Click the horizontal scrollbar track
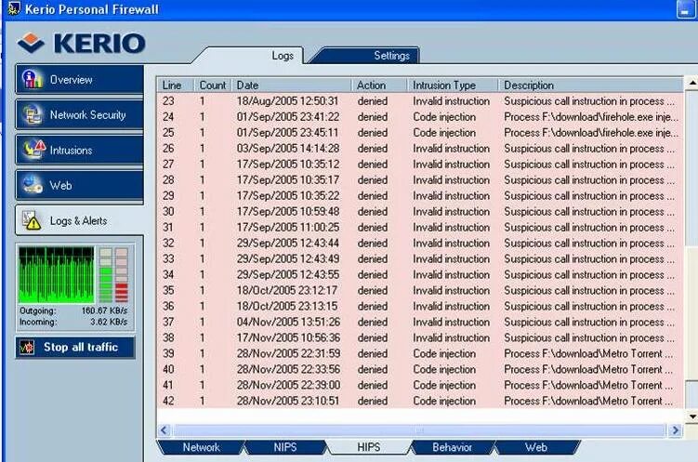 tap(419, 430)
